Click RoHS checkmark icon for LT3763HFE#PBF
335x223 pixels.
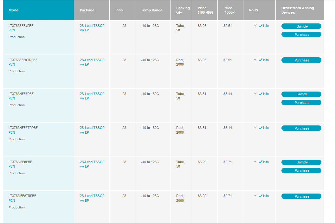(261, 94)
